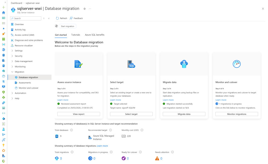Click the Dashboard icon in left rail
This screenshot has width=268, height=164.
(x=3, y=18)
